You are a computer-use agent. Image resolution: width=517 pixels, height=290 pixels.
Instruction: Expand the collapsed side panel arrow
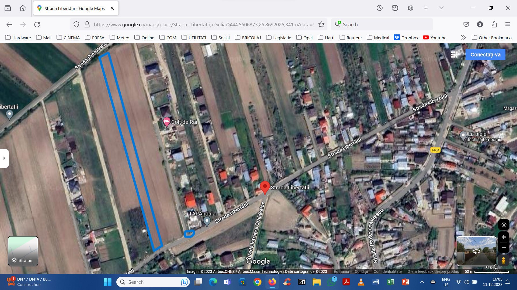[4, 158]
